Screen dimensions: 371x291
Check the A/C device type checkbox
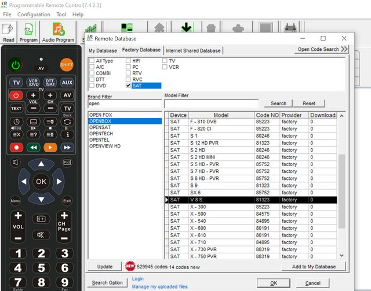pos(92,67)
